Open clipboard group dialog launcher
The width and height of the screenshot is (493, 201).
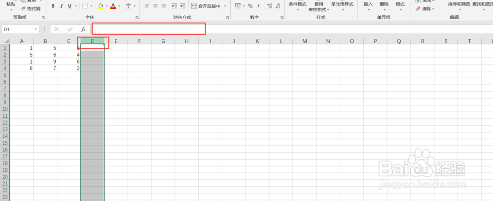pos(43,18)
